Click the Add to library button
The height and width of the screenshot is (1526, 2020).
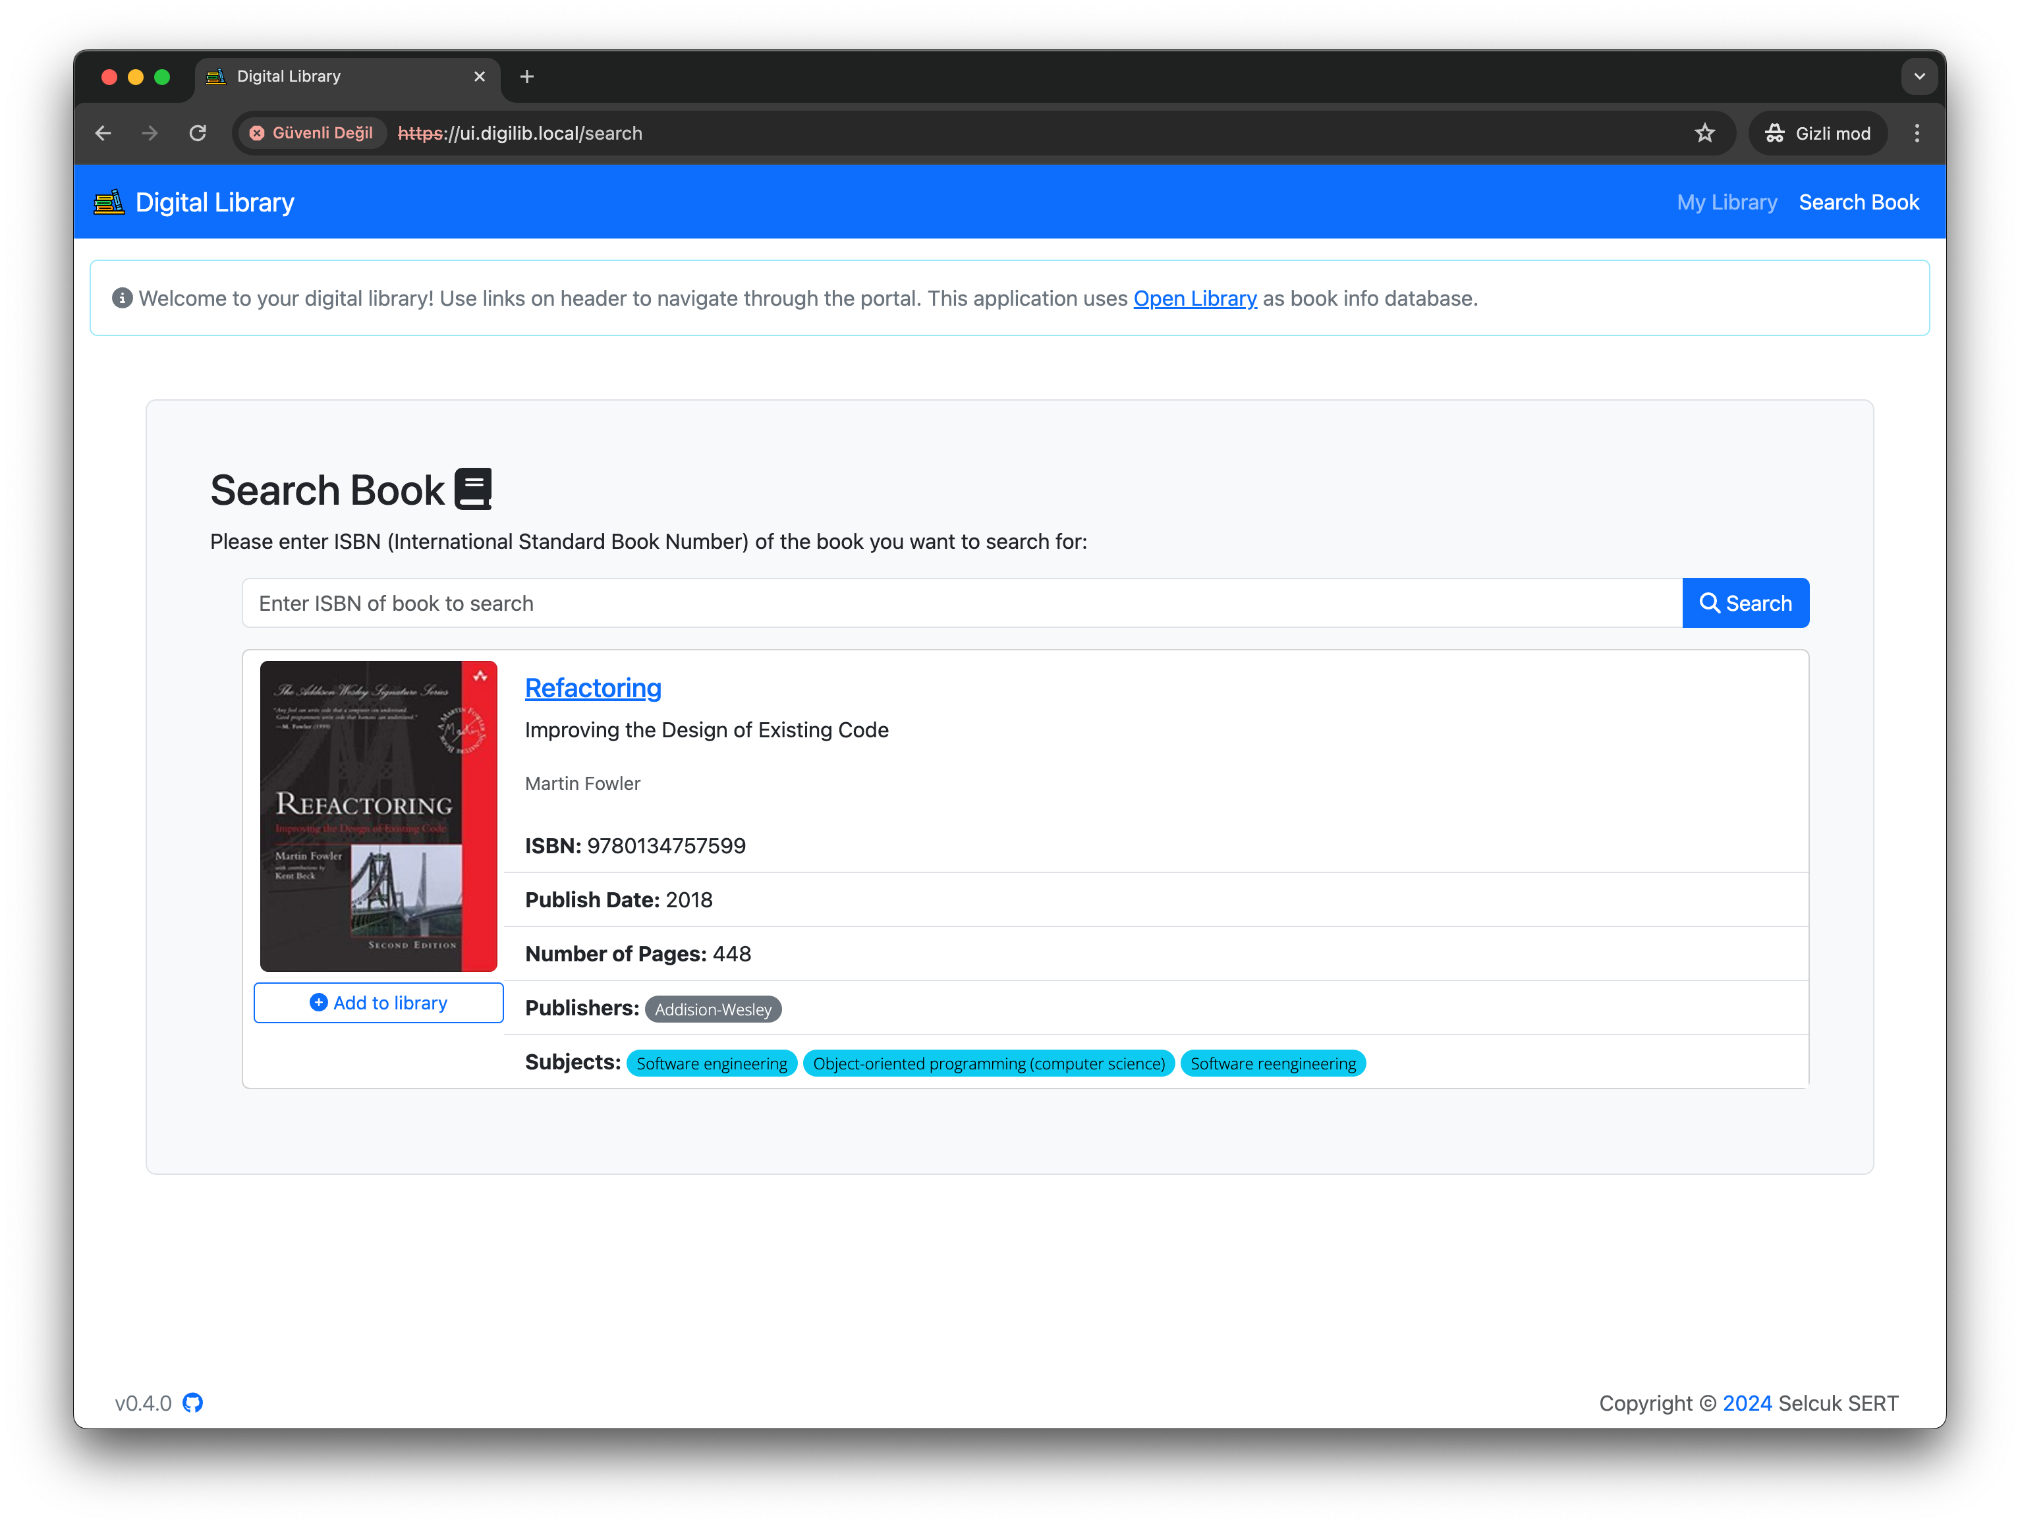click(378, 1003)
